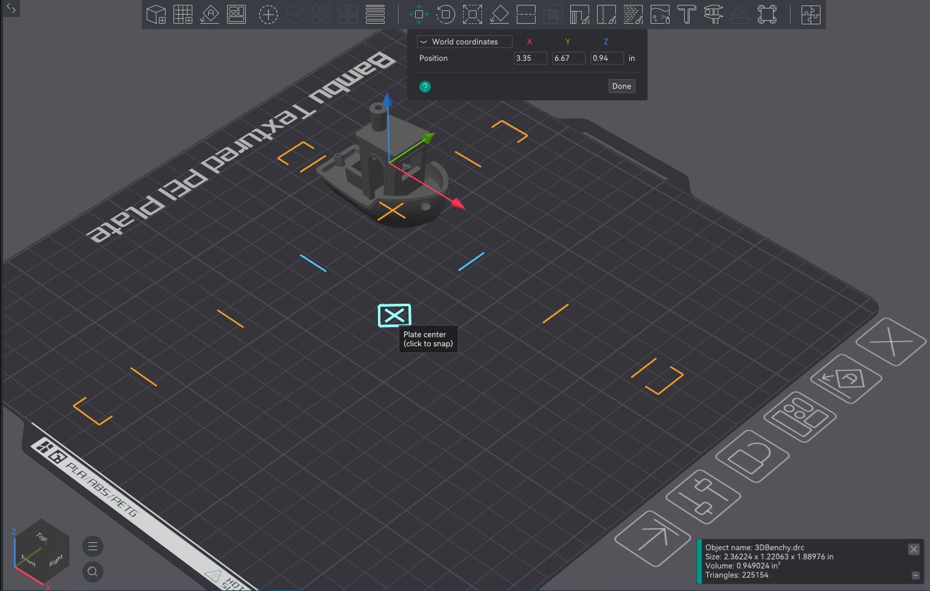Select the Scale tool

(472, 14)
